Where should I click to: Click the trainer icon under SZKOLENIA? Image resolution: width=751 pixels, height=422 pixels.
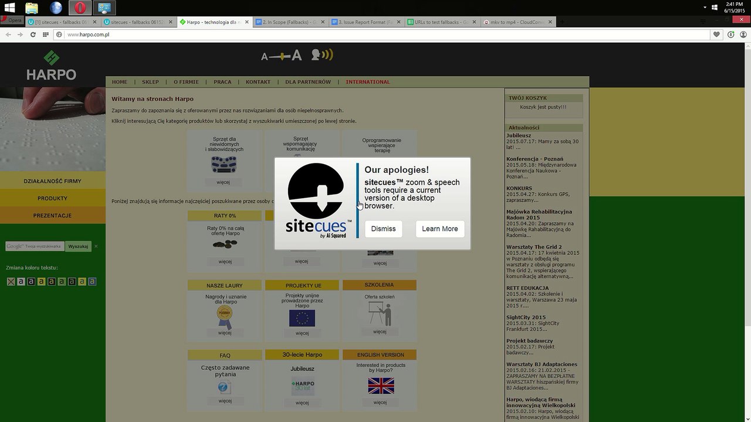380,315
